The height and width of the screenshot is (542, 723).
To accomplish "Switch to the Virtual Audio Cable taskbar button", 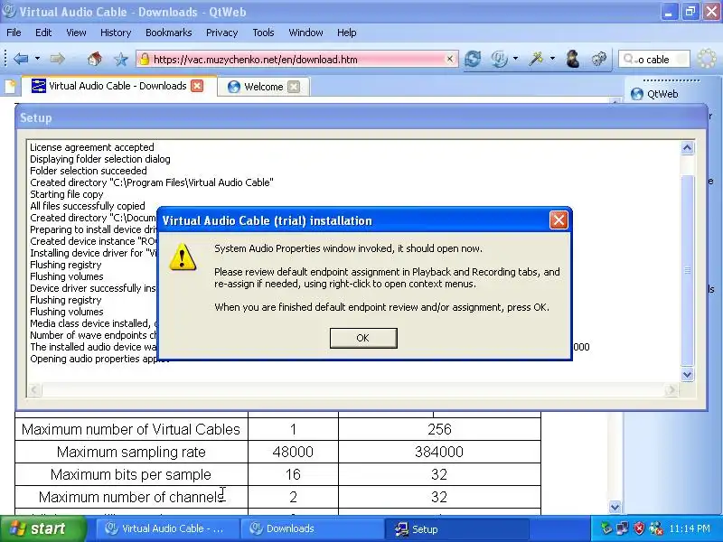I will 167,528.
